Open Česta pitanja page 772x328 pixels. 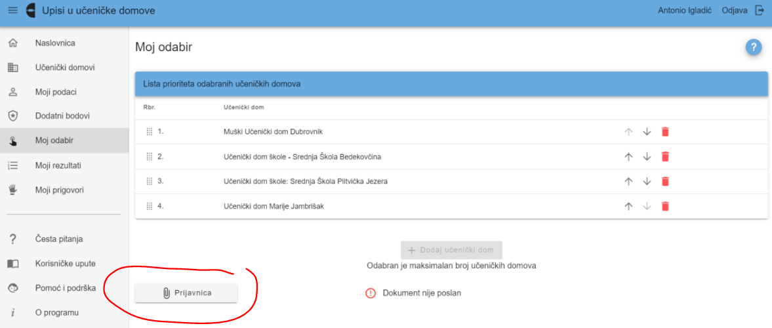pos(64,239)
